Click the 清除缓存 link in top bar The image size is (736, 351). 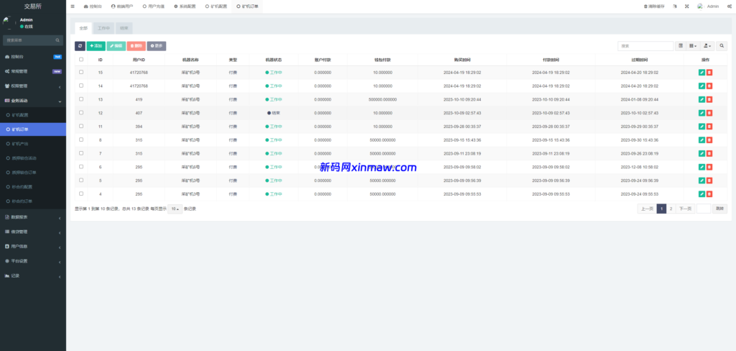coord(654,6)
